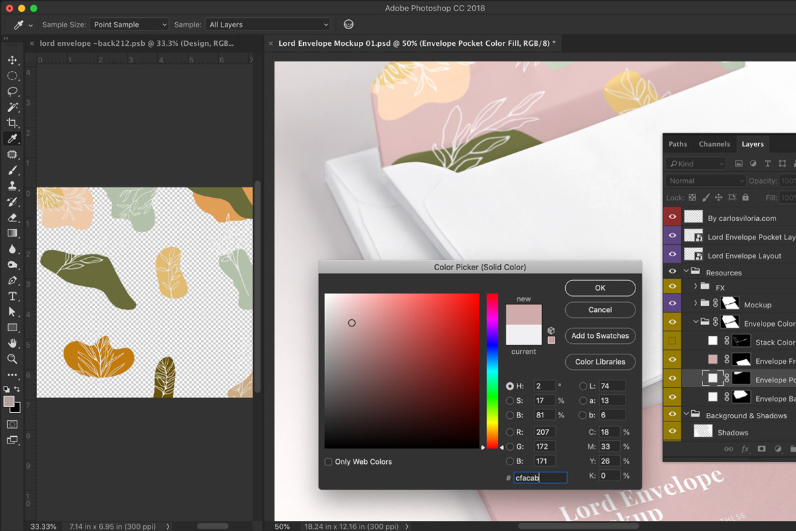Show the Stack Color layer
This screenshot has width=796, height=531.
click(672, 341)
